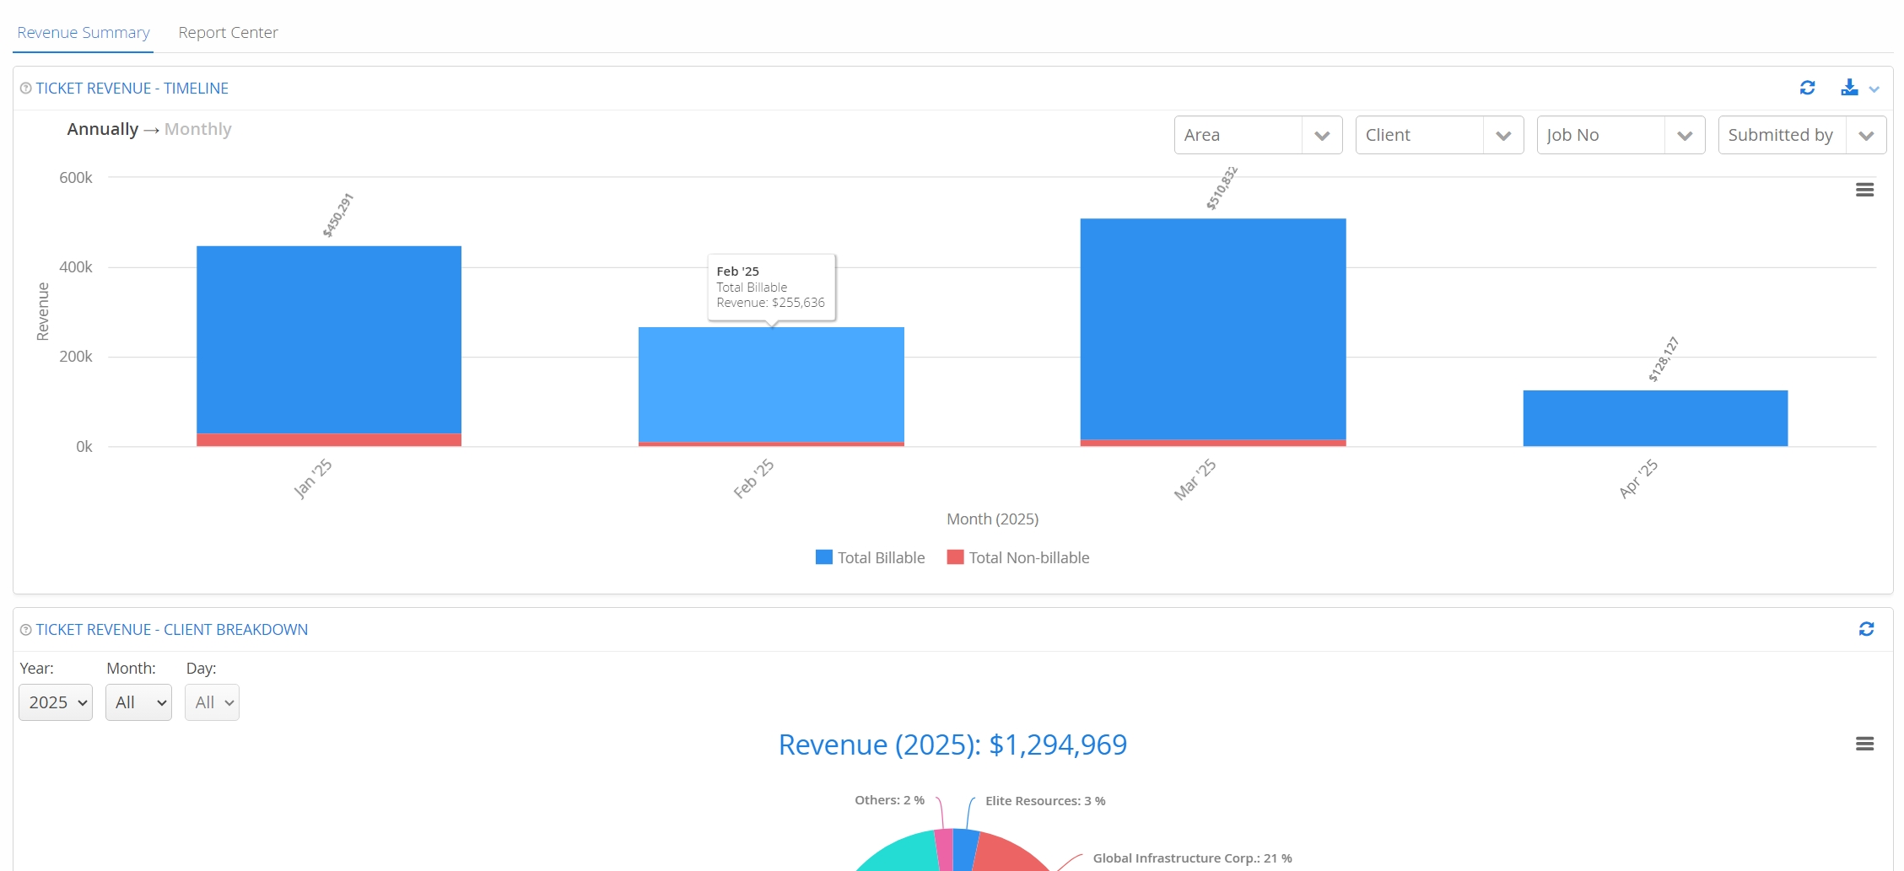Open the timeline chart hamburger menu
1904x871 pixels.
pyautogui.click(x=1864, y=190)
